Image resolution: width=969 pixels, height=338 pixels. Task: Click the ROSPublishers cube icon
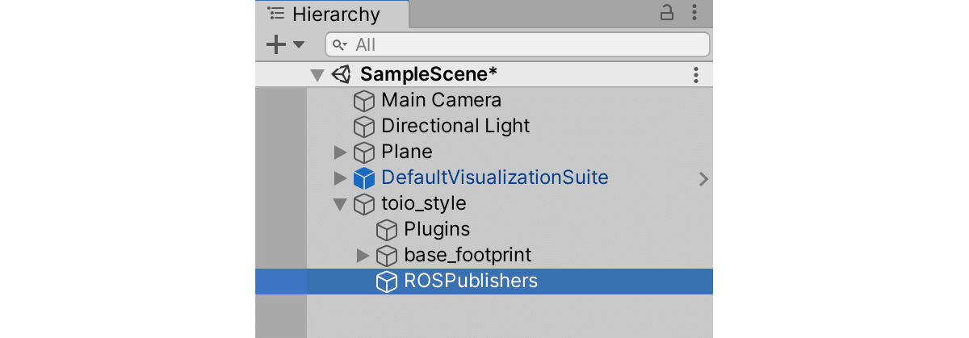click(x=388, y=282)
